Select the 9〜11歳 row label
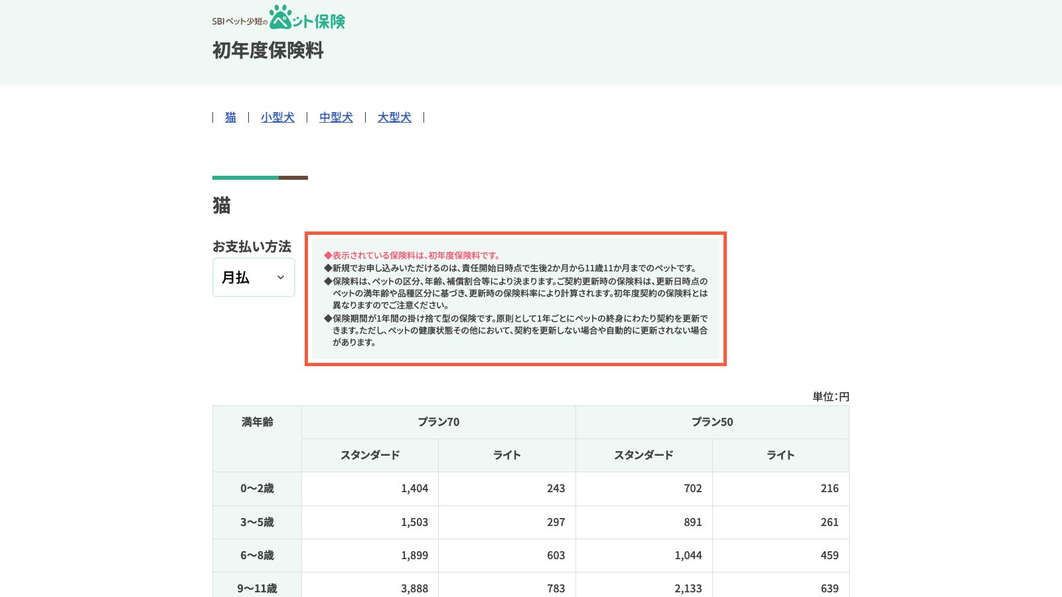 click(x=257, y=588)
